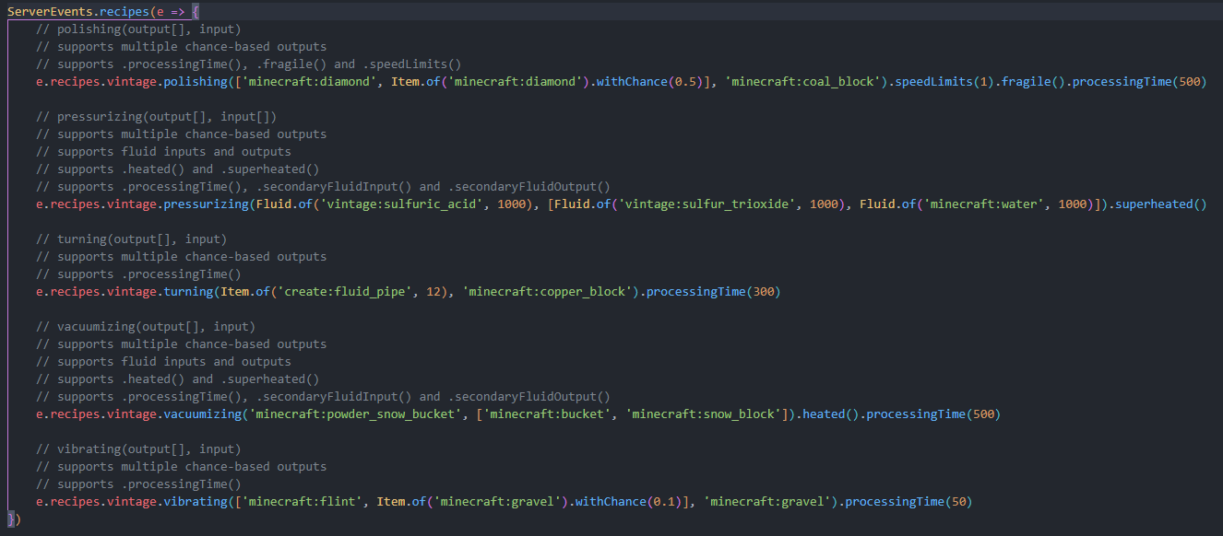Click the 'vintage:sulfuric_acid' fluid string
The width and height of the screenshot is (1223, 536).
click(402, 204)
